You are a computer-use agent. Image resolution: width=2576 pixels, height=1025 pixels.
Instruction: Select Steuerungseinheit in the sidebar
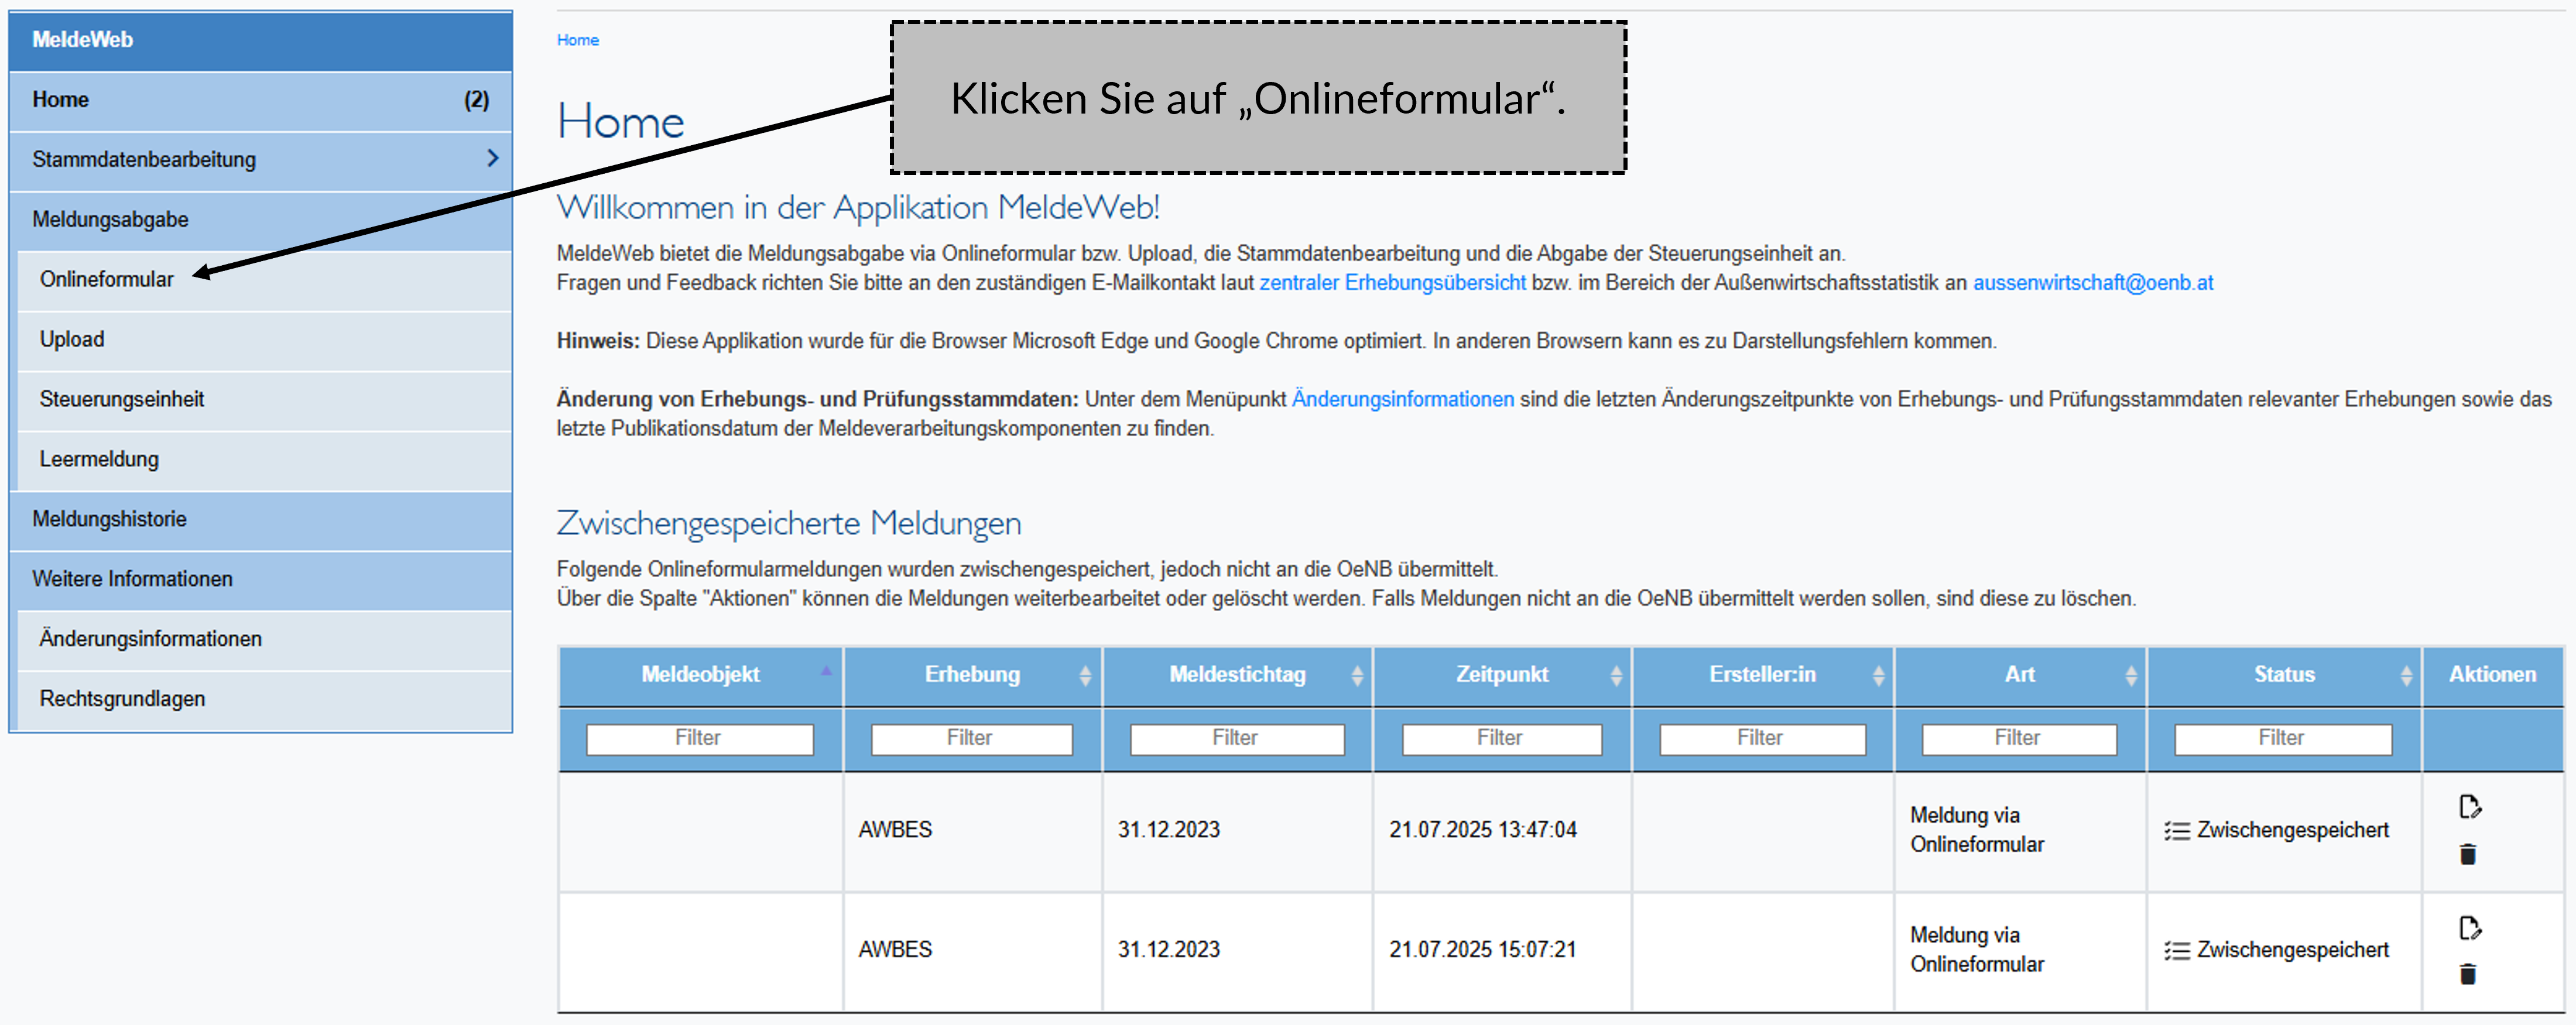(122, 399)
